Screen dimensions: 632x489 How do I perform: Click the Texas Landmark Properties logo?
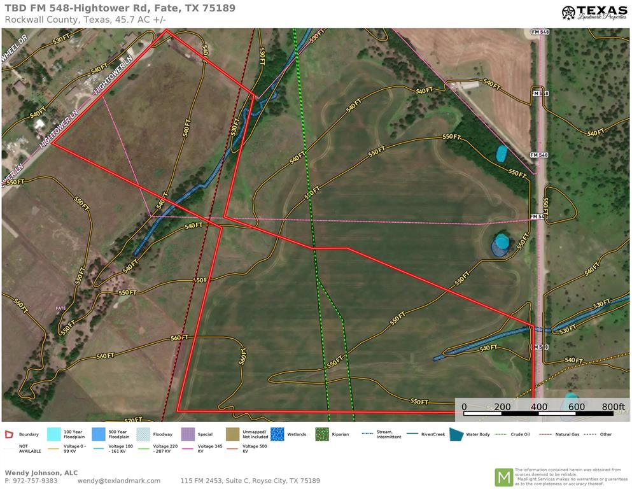click(594, 13)
